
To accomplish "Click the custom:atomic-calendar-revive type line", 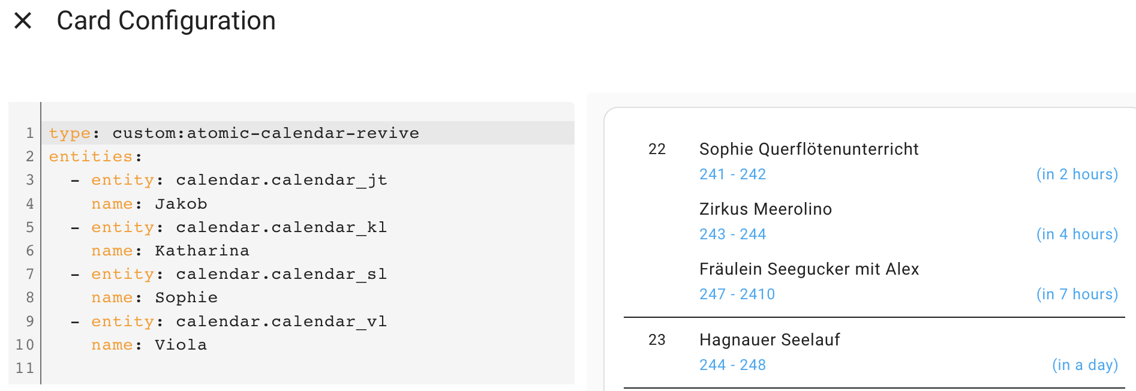I will pos(233,133).
